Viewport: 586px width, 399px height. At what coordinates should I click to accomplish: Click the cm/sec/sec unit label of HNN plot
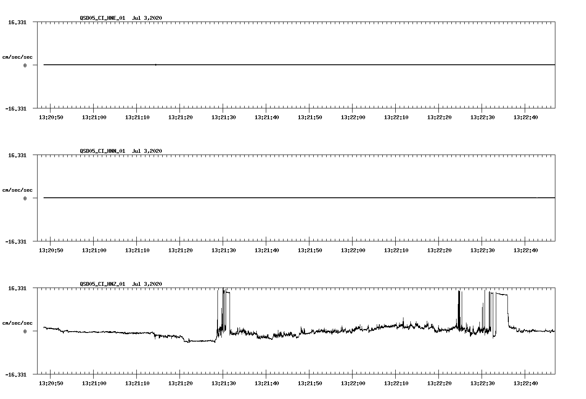[17, 190]
